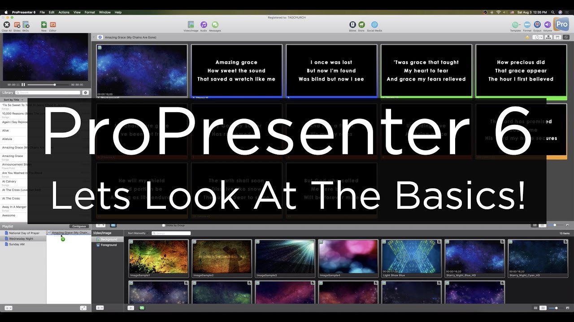The width and height of the screenshot is (574, 322).
Task: Click the clear Slides icon
Action: [17, 25]
